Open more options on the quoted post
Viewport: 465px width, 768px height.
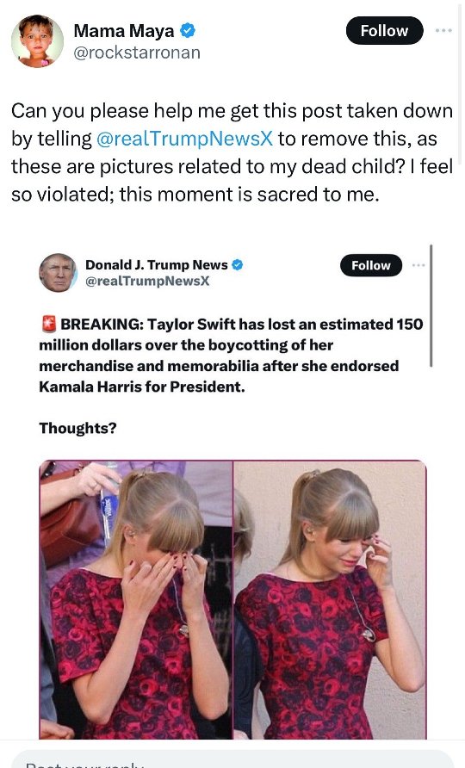click(418, 265)
